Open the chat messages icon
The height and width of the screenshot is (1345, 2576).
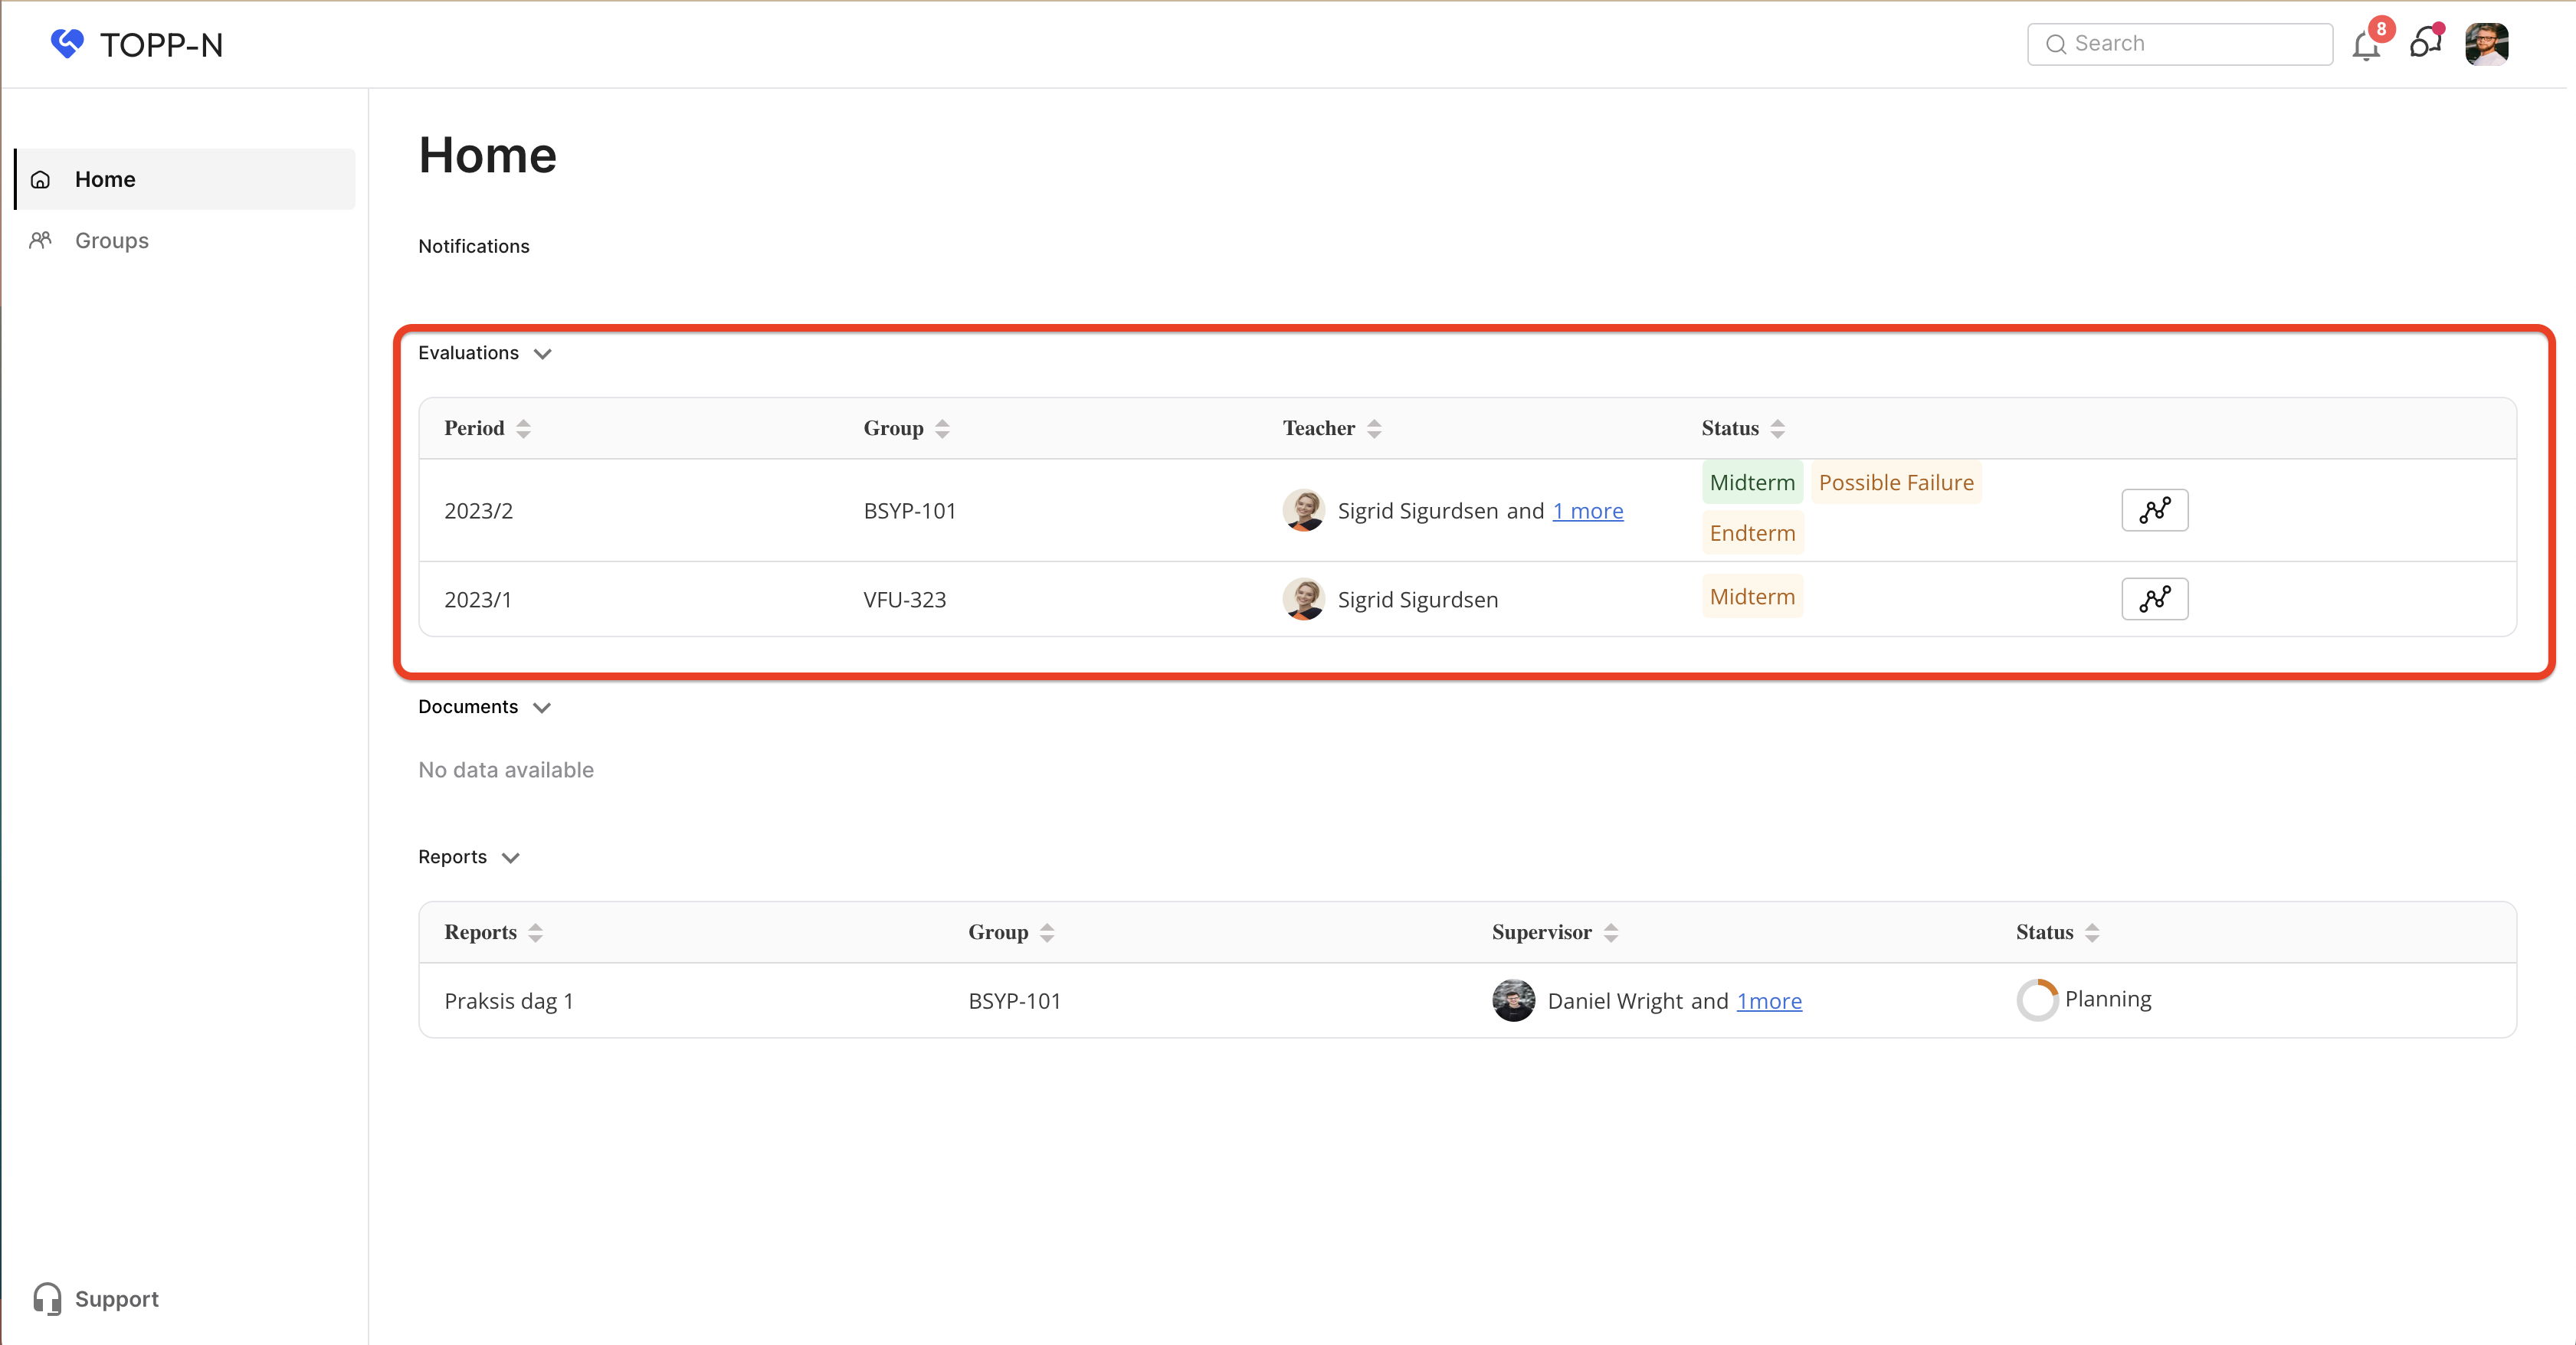(x=2425, y=44)
